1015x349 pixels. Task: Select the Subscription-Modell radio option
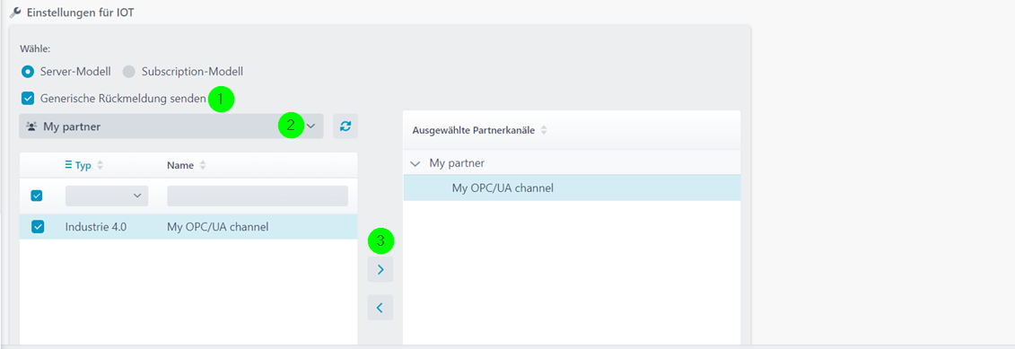pyautogui.click(x=129, y=71)
